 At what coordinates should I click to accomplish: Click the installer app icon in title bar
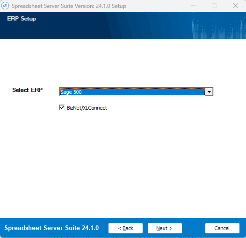pyautogui.click(x=5, y=6)
